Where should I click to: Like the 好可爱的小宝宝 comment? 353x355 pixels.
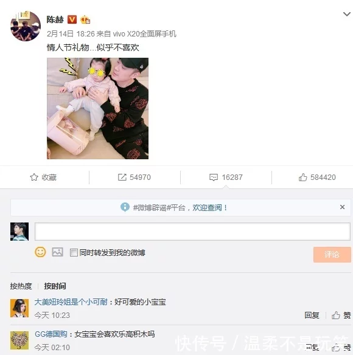[341, 315]
